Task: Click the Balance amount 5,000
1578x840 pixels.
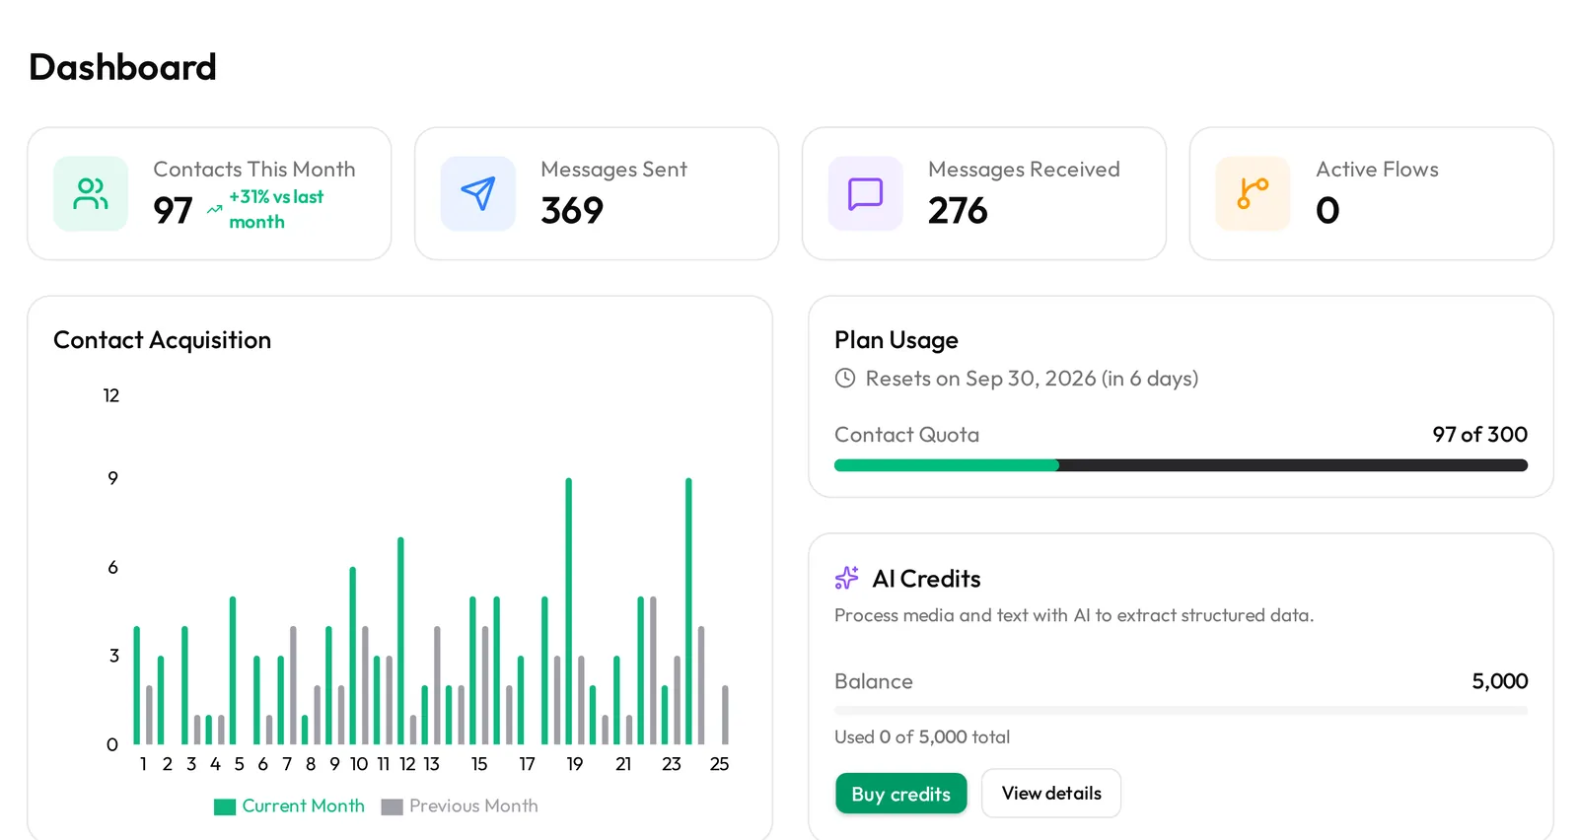Action: coord(1499,681)
